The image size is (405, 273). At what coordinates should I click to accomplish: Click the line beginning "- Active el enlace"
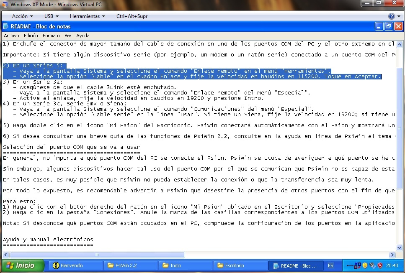click(x=138, y=98)
